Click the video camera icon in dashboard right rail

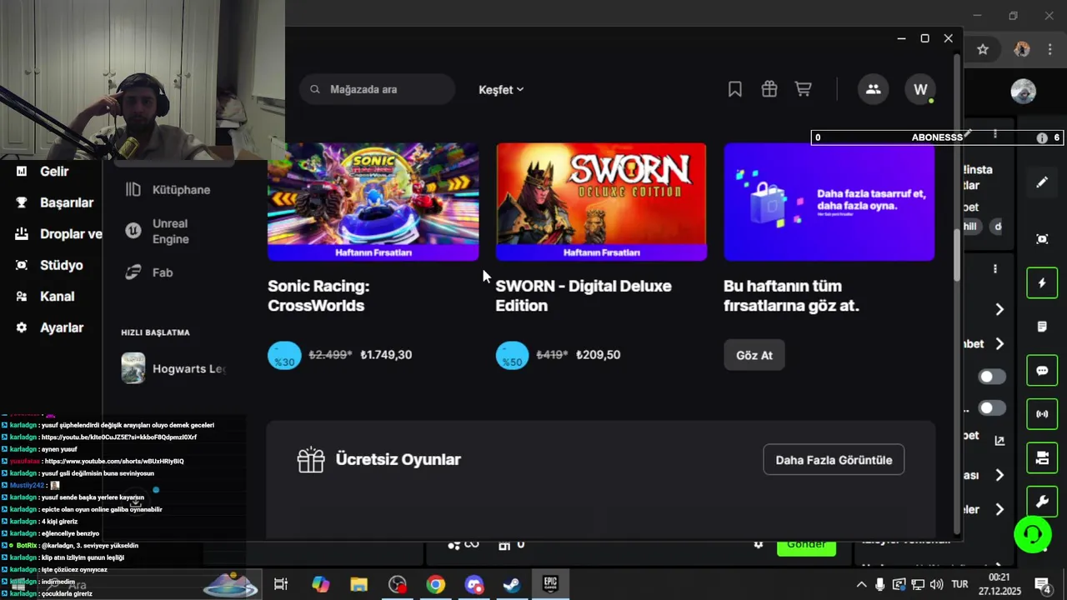coord(1042,457)
